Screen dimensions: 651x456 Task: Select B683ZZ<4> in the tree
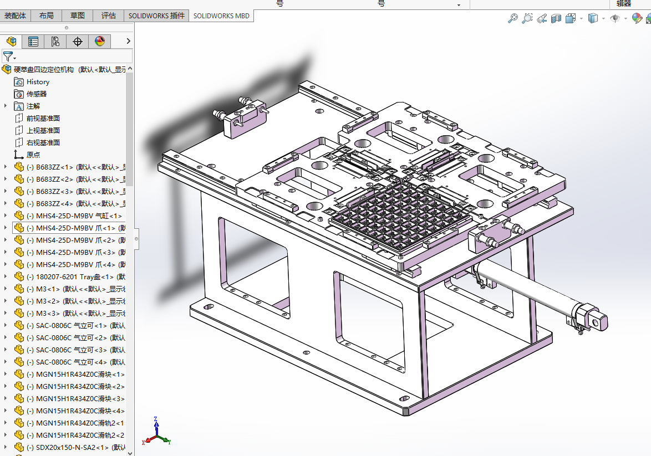pos(69,204)
